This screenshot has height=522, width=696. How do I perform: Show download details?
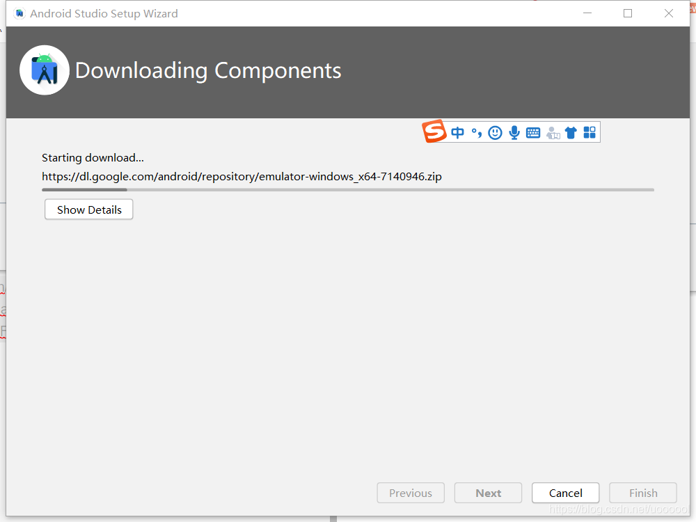click(x=89, y=209)
